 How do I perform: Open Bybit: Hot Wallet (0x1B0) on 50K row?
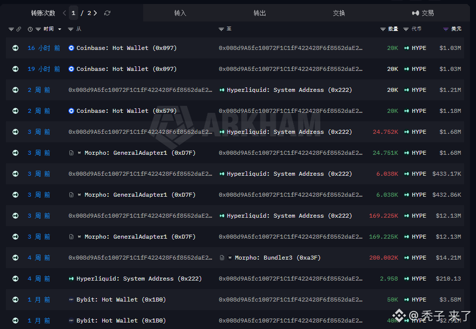click(x=121, y=300)
